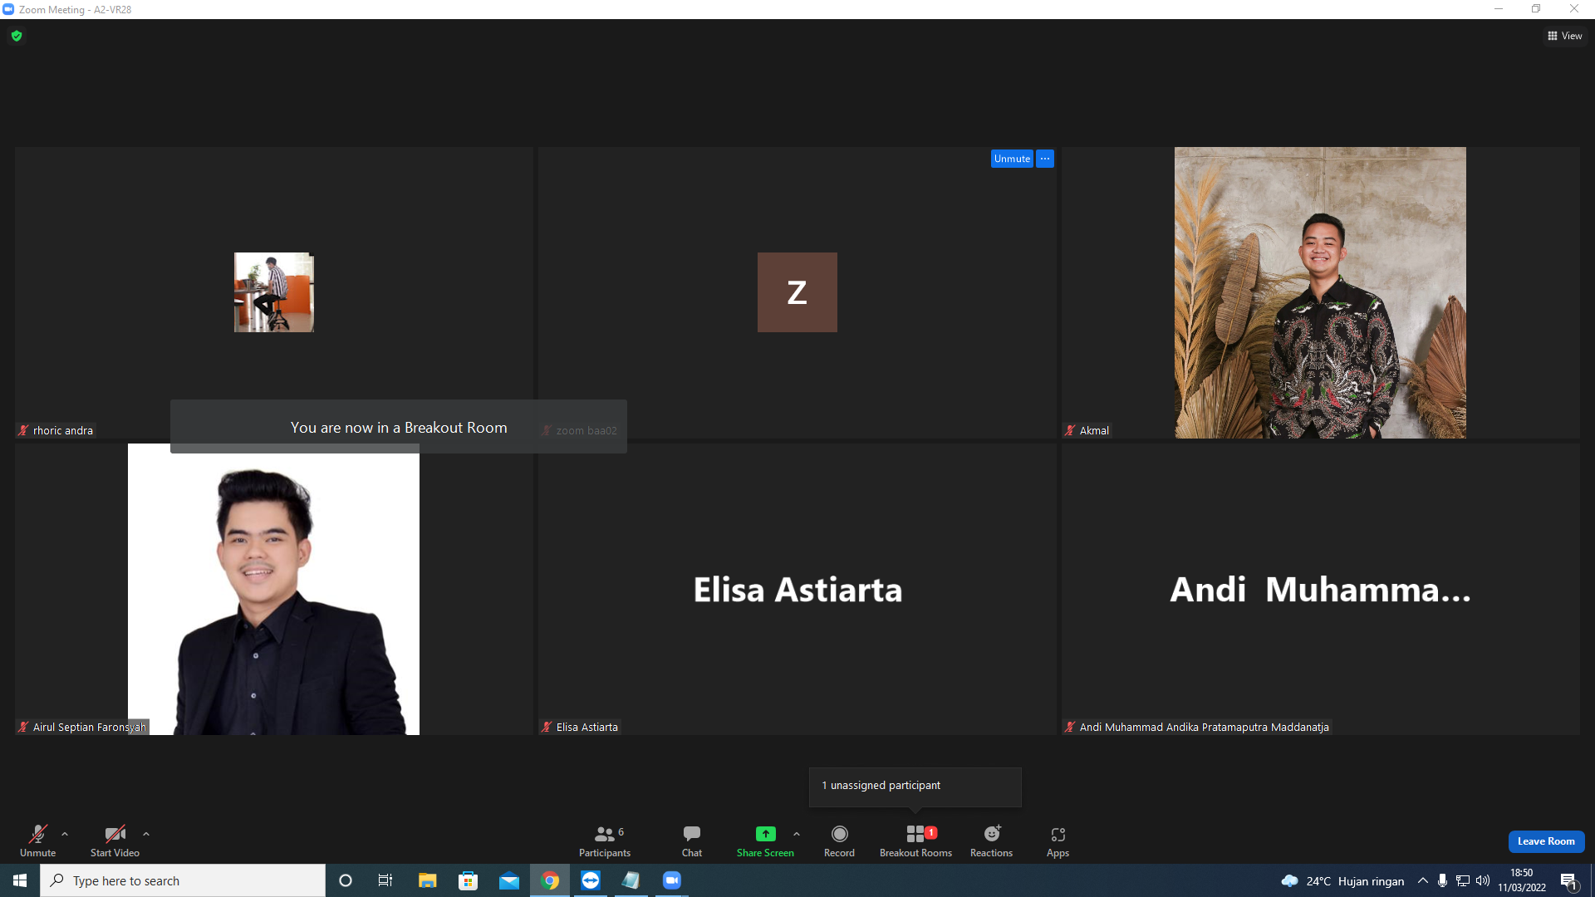This screenshot has width=1595, height=897.
Task: Start Video from the meeting toolbar
Action: pyautogui.click(x=115, y=841)
